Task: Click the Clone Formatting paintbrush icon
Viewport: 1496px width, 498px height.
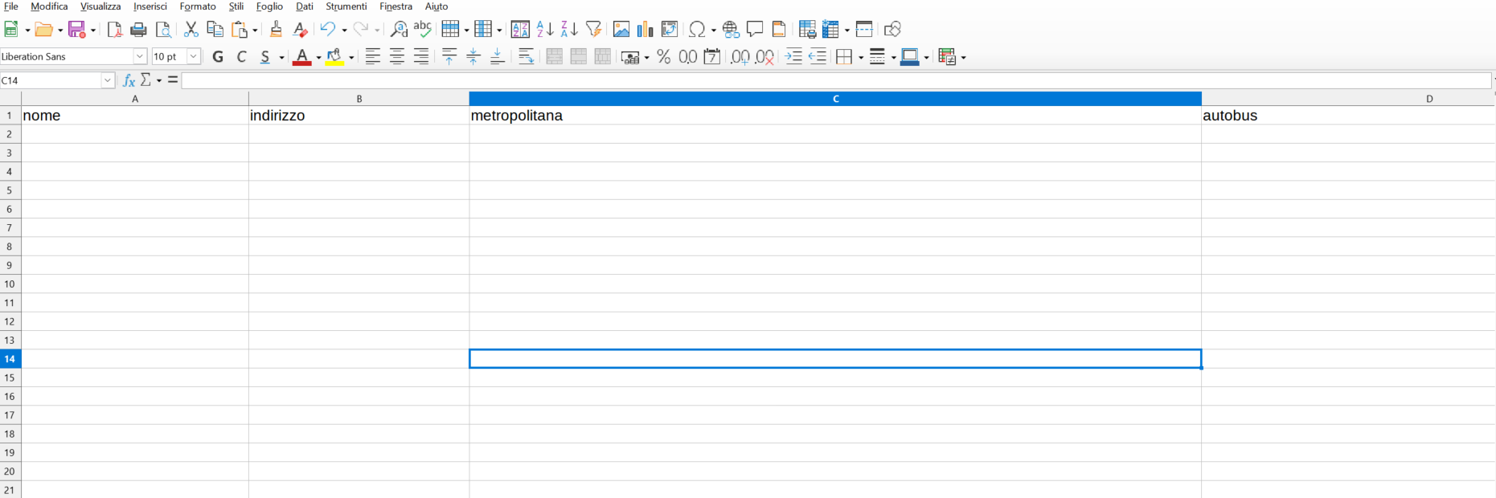Action: coord(276,30)
